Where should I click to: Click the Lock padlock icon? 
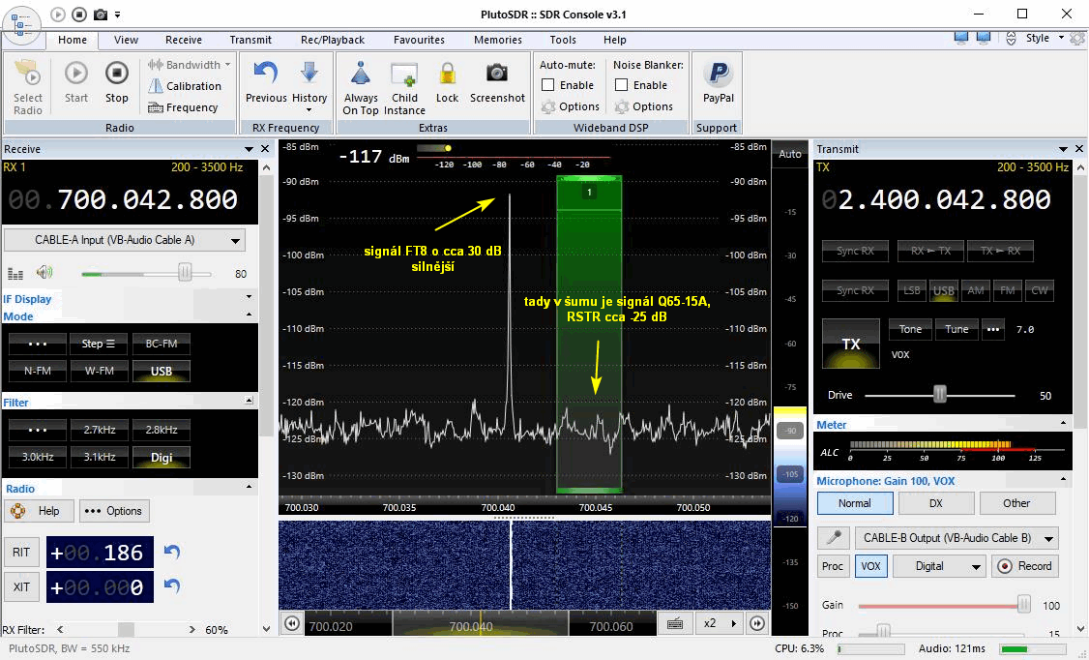tap(447, 75)
